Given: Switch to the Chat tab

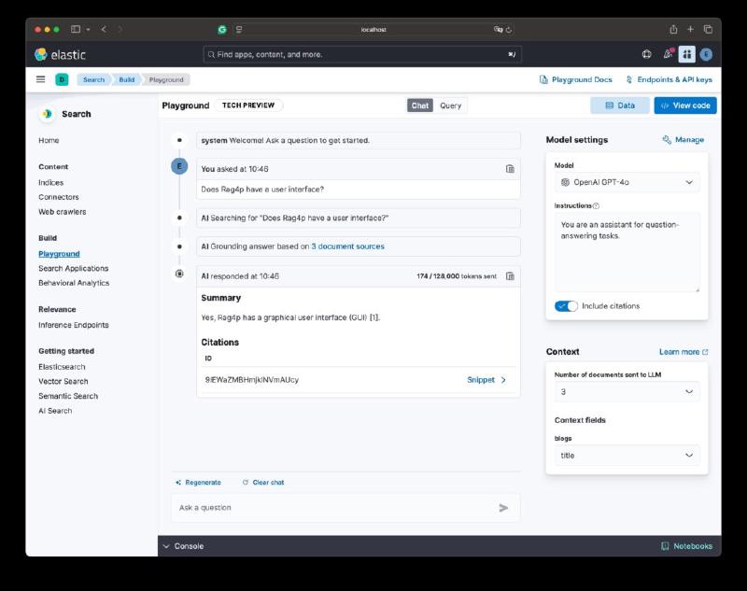Looking at the screenshot, I should (419, 106).
